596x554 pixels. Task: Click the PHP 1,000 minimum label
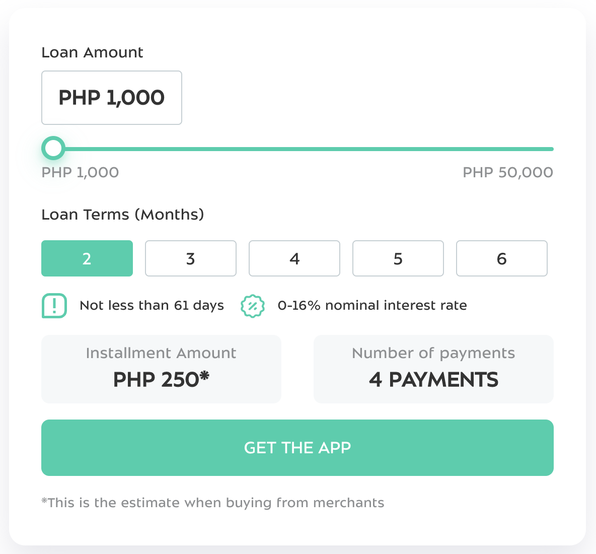(x=80, y=172)
